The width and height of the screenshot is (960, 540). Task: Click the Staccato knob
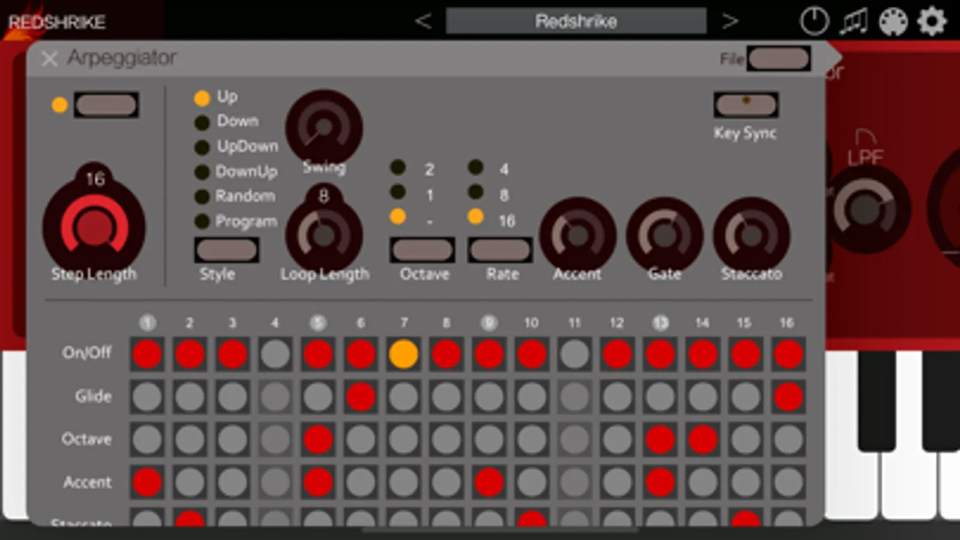tap(751, 235)
